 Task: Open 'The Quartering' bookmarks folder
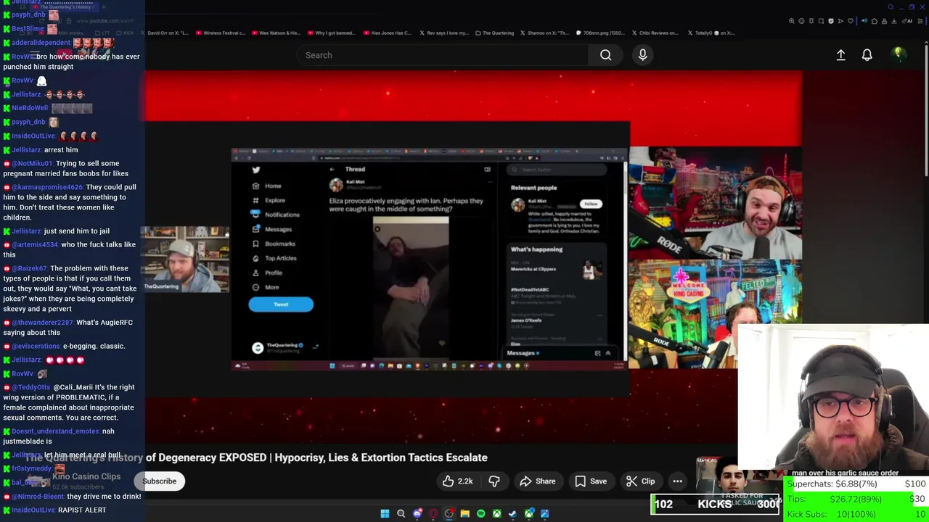[x=495, y=33]
